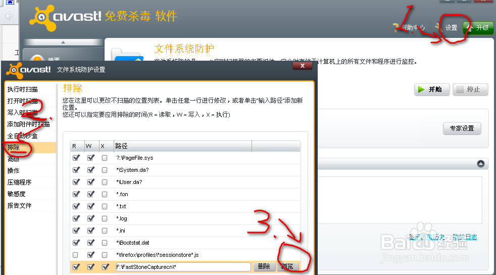This screenshot has width=496, height=275.
Task: Toggle W checkbox for firefox sessionstore row
Action: click(x=90, y=254)
